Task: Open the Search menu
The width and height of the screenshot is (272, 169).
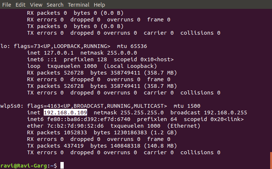Action: pos(55,5)
